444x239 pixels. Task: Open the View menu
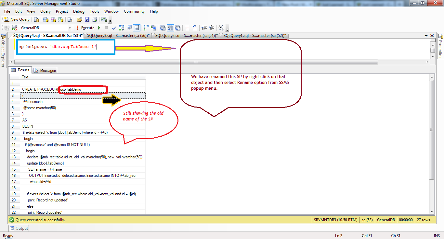(x=31, y=11)
